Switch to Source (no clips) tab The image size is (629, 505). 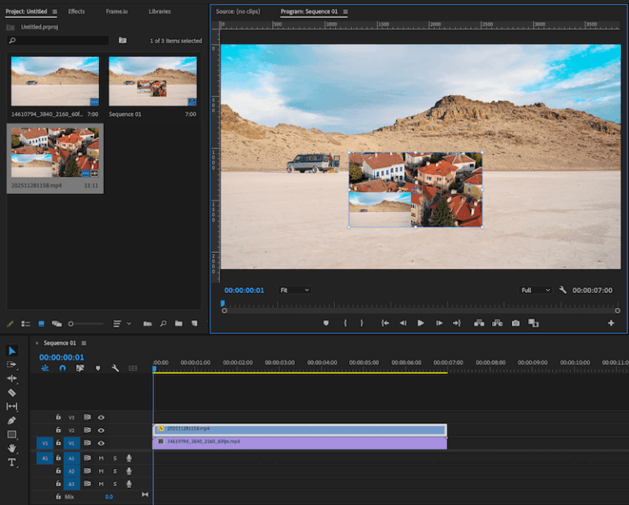(238, 11)
